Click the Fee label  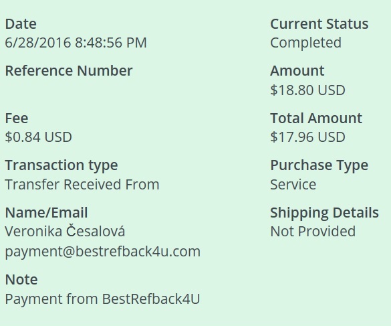click(17, 118)
